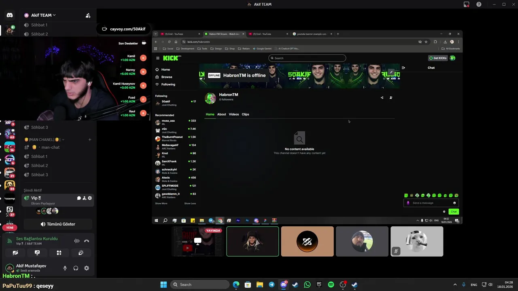Screen dimensions: 518x291
Task: Launch Spotify from the taskbar
Action: pos(331,285)
